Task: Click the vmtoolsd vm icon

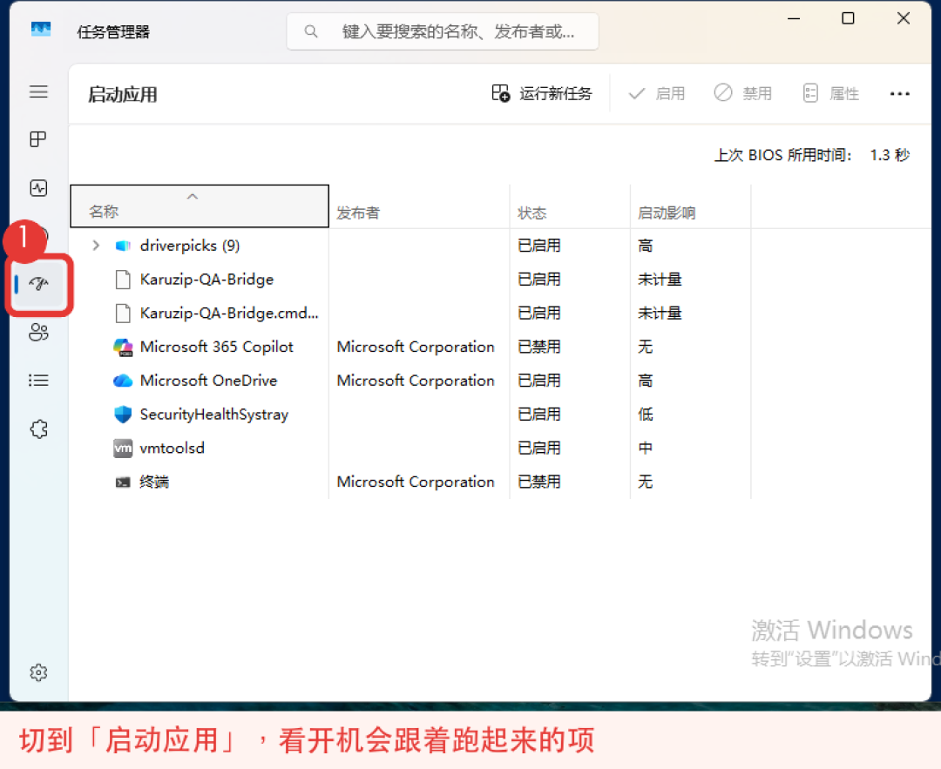Action: point(123,449)
